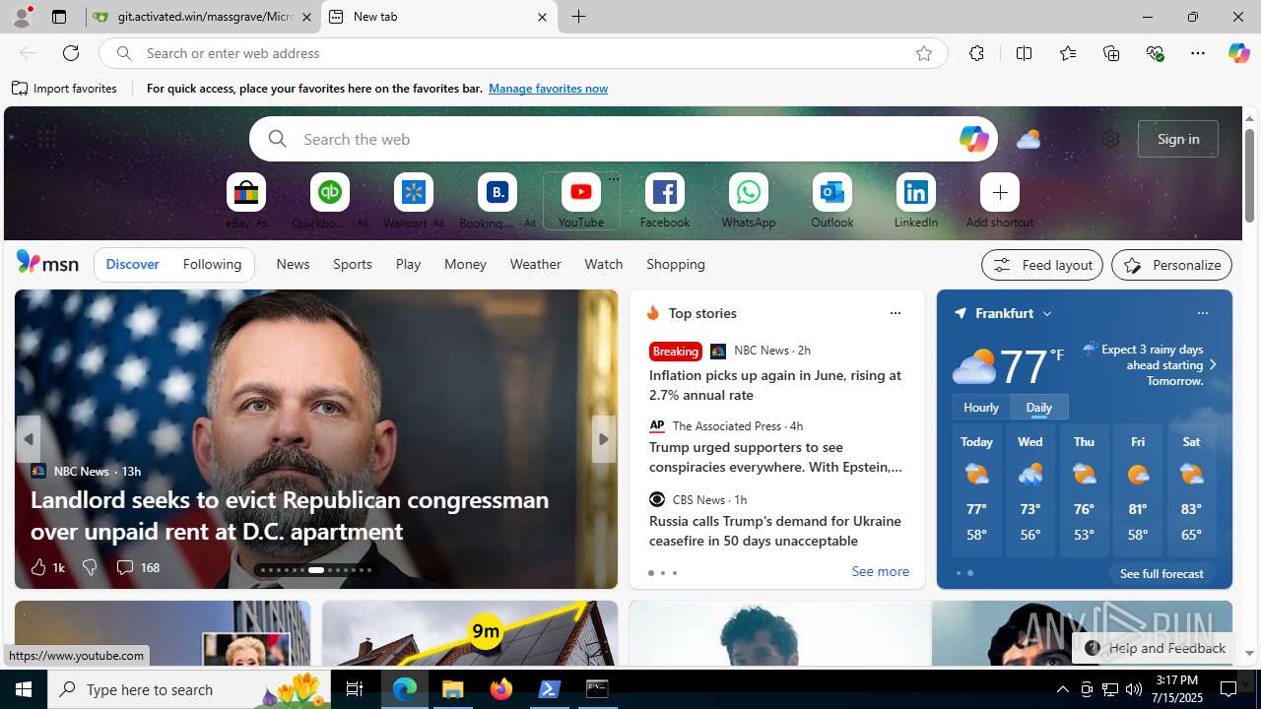The height and width of the screenshot is (709, 1261).
Task: Open the Tab actions menu icon
Action: point(59,17)
